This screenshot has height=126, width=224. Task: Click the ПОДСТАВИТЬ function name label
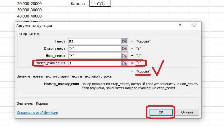(x=29, y=34)
